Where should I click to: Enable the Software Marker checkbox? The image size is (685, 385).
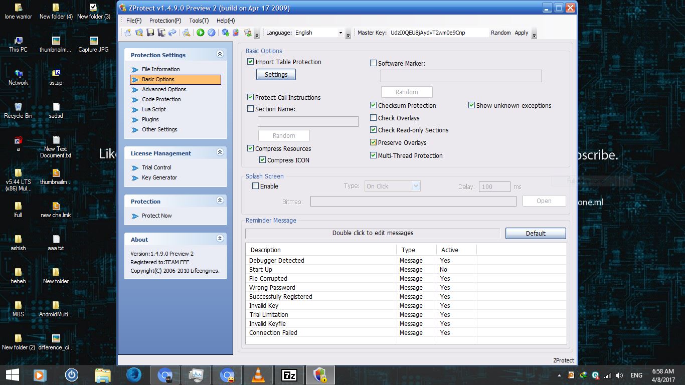(x=373, y=63)
